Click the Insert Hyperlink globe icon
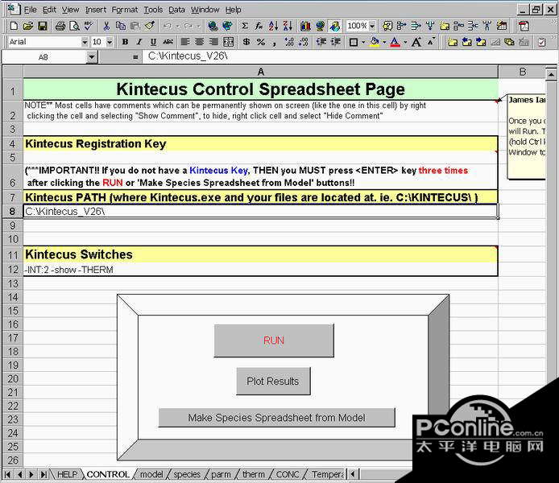 pos(213,26)
